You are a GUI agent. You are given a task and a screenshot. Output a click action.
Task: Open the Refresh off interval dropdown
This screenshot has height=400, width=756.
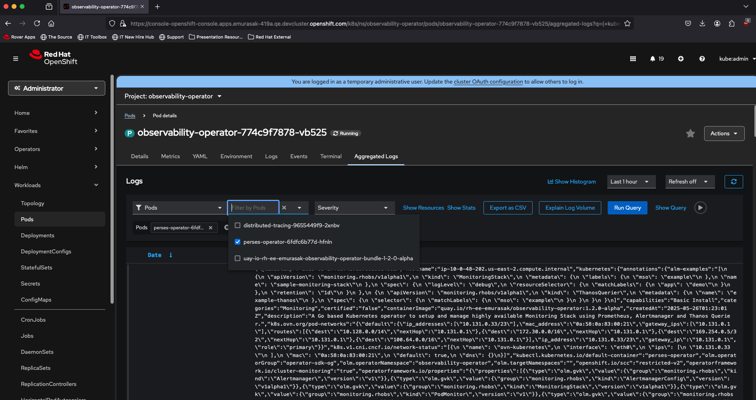tap(690, 182)
